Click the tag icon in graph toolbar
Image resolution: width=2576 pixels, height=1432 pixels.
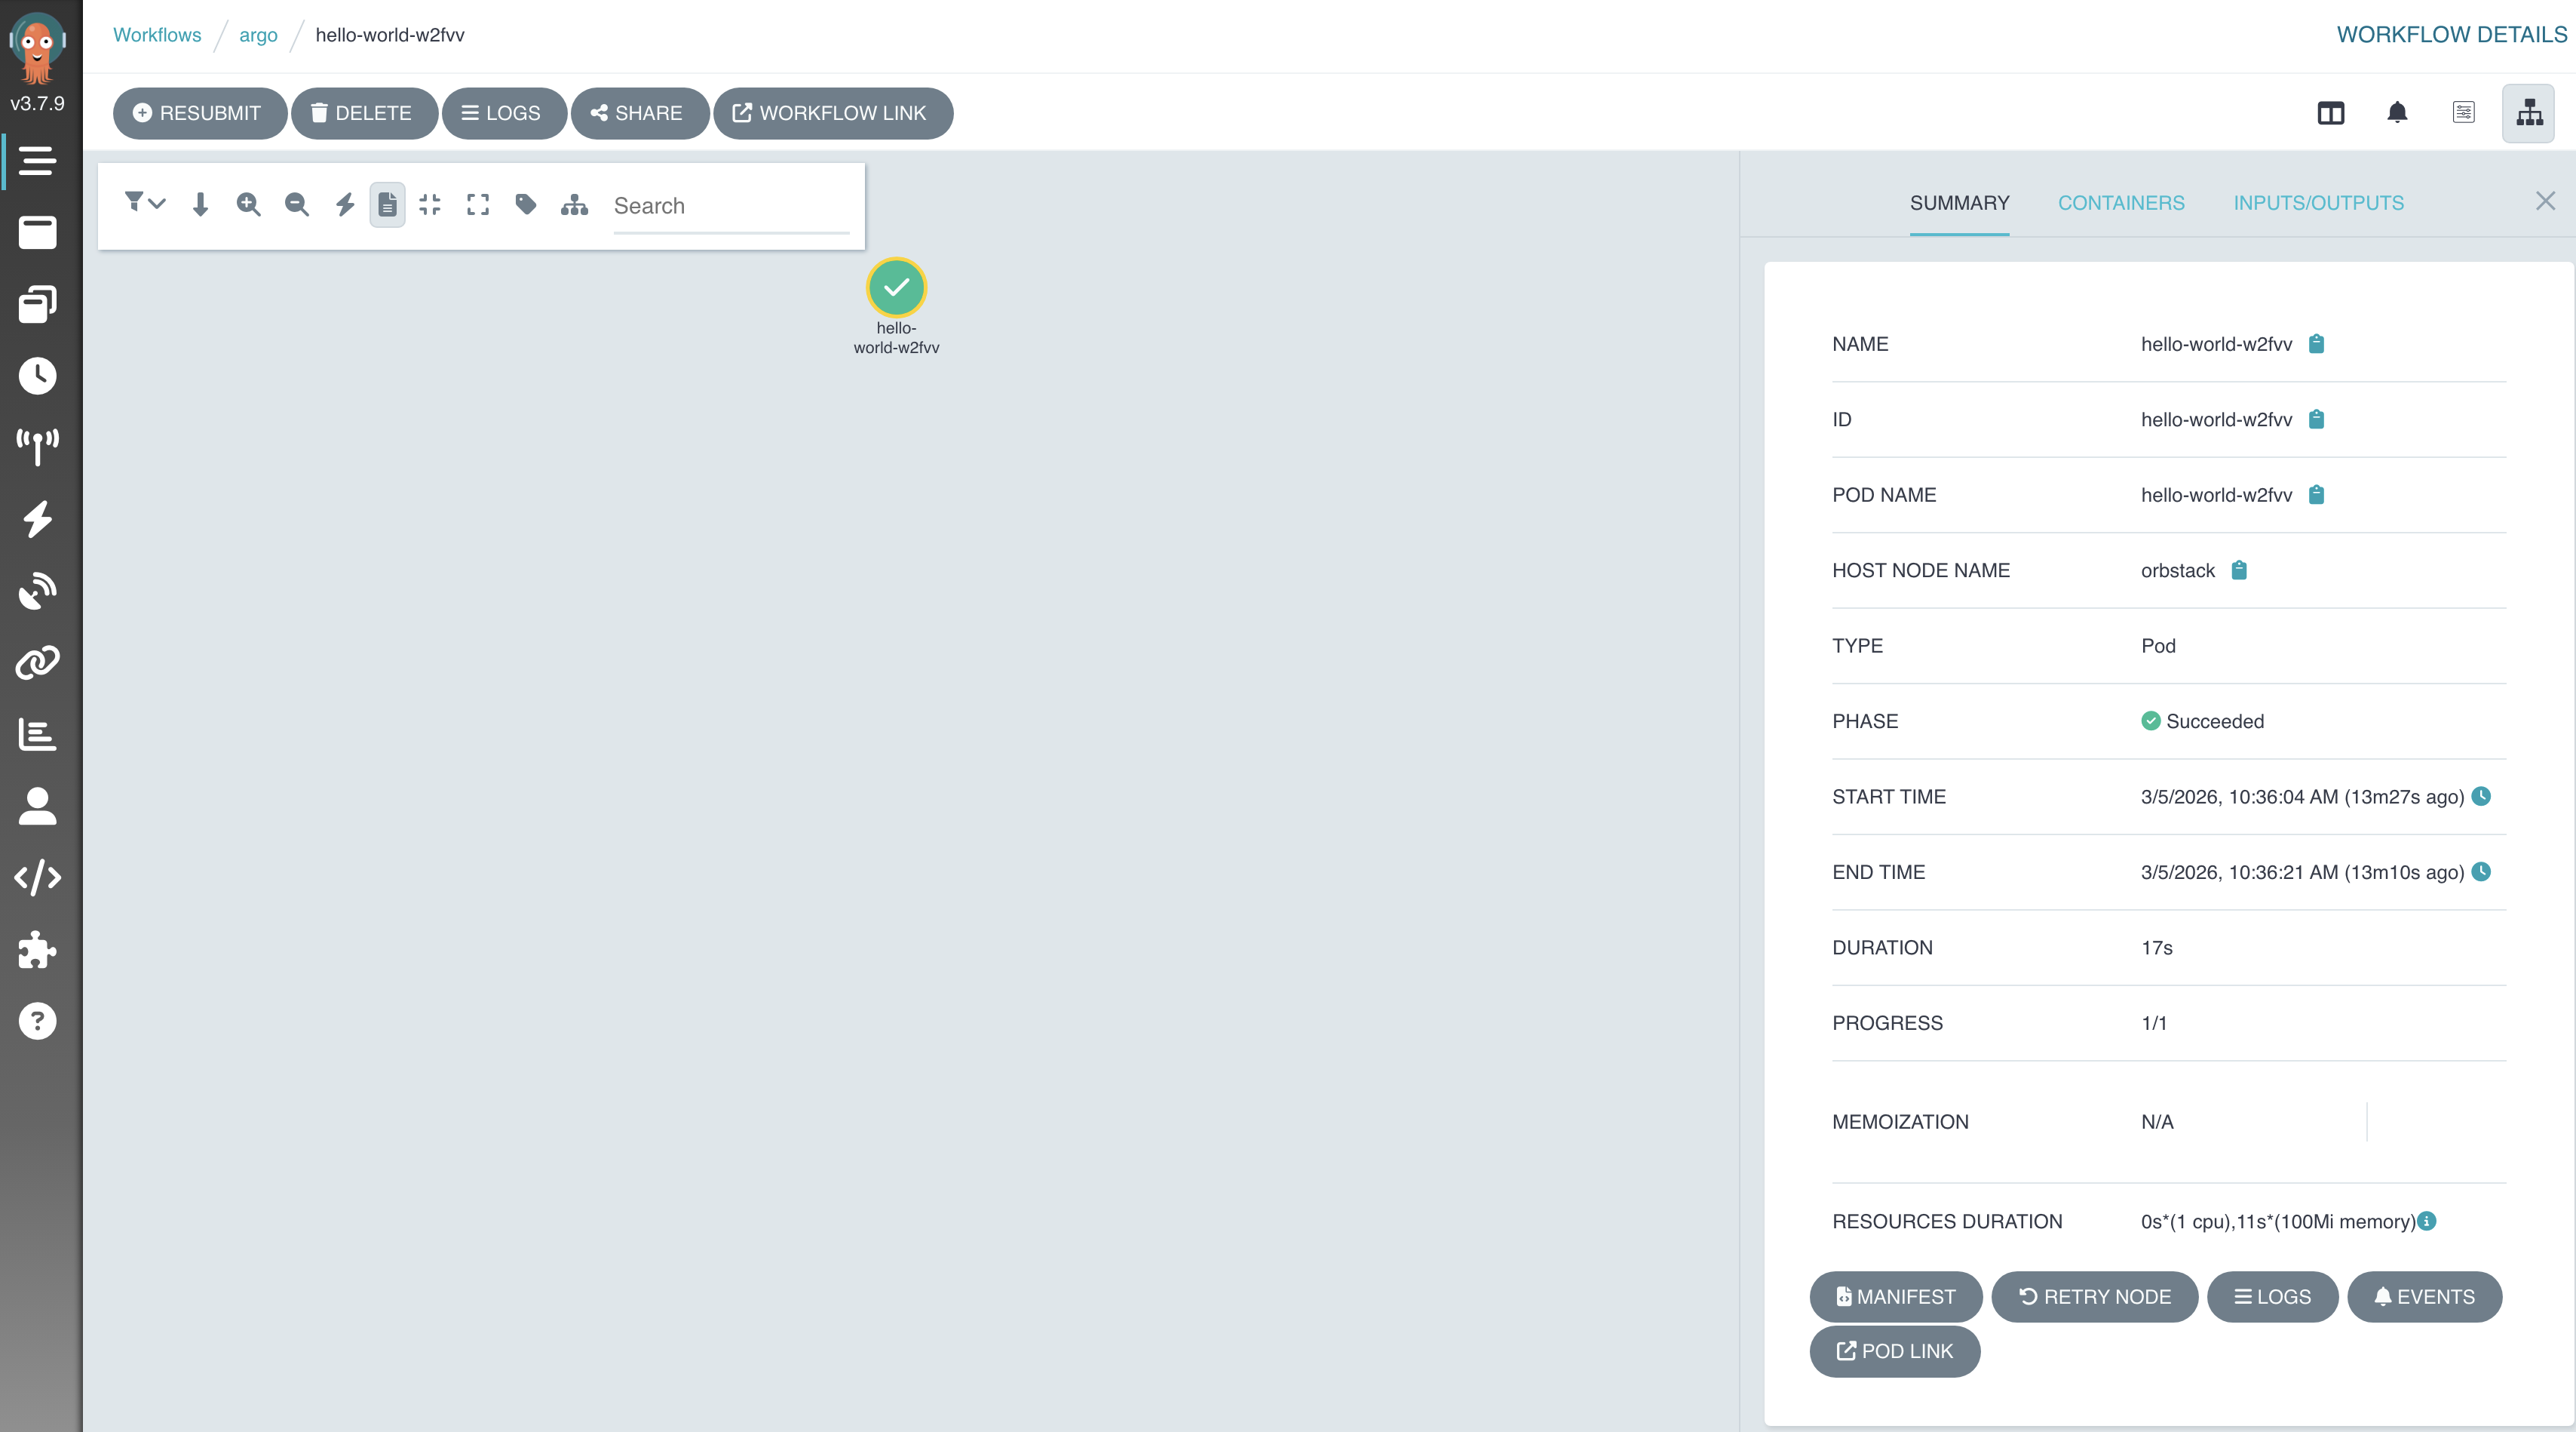tap(526, 205)
